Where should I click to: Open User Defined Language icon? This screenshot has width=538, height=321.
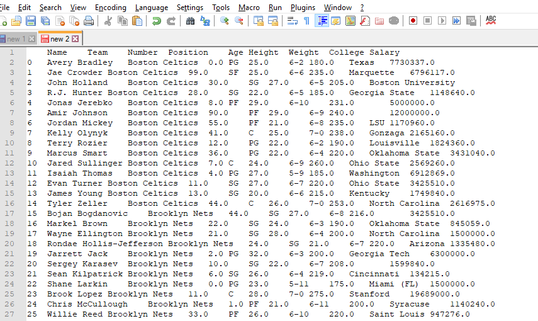coord(336,21)
